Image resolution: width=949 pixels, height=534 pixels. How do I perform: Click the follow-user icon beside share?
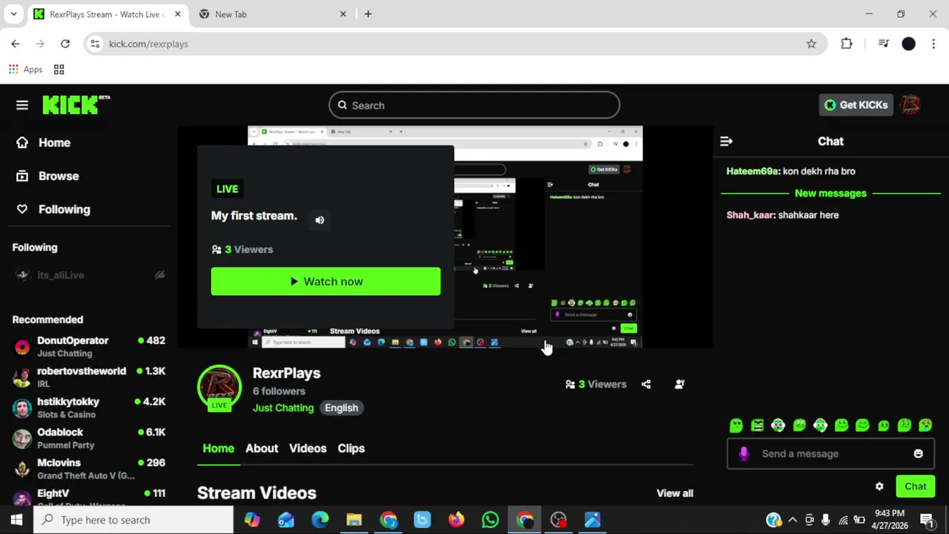coord(679,384)
